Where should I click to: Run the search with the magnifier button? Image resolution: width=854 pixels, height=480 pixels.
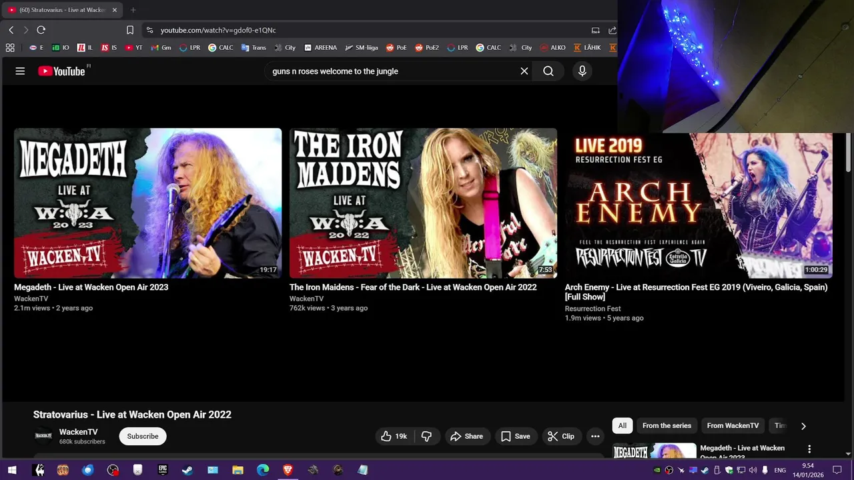coord(548,71)
